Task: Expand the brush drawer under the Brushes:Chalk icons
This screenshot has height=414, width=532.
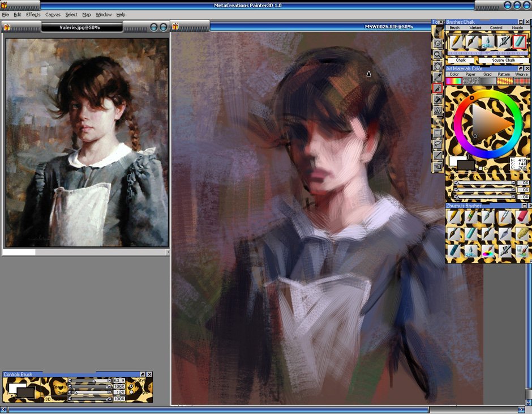Action: point(487,53)
